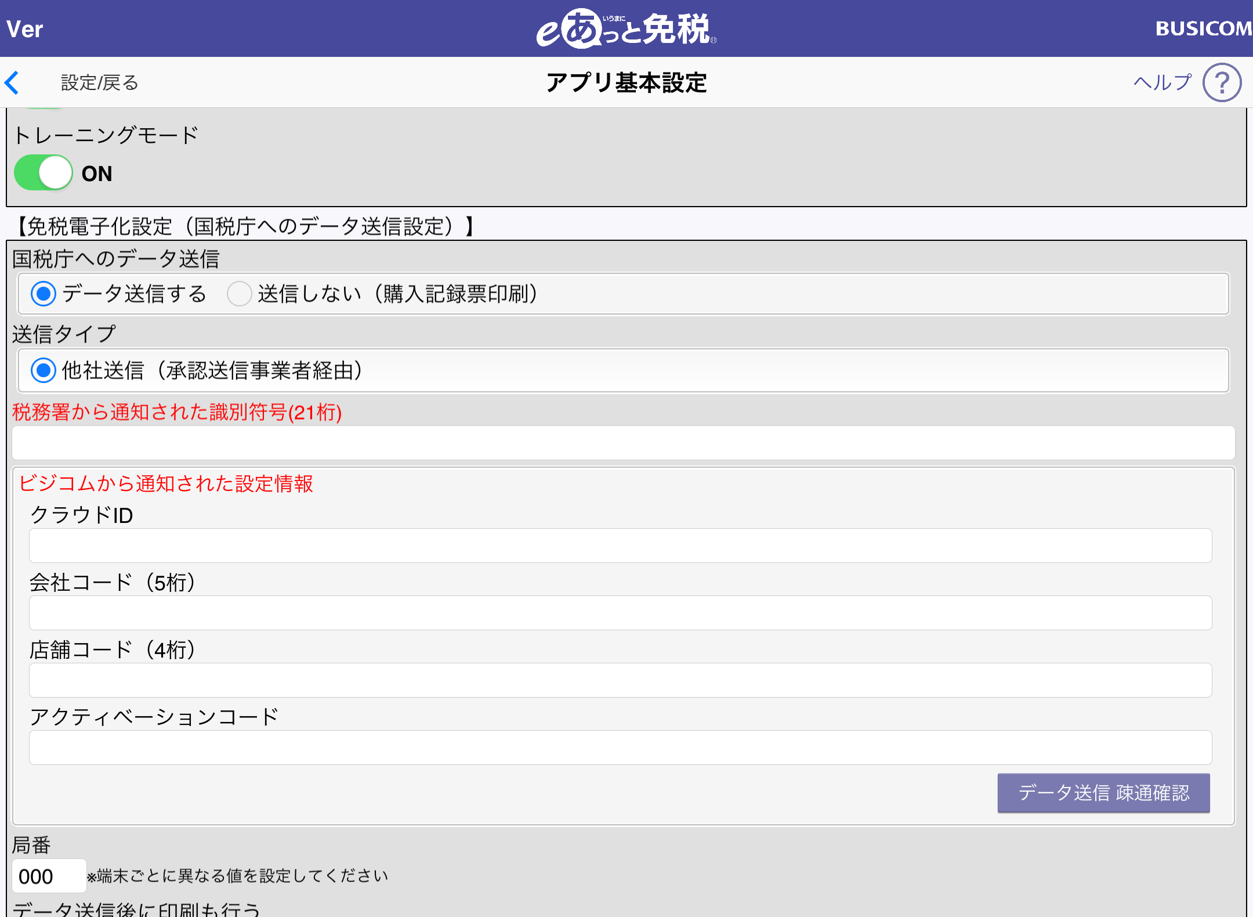Open the ヘルプ text link

[1162, 82]
